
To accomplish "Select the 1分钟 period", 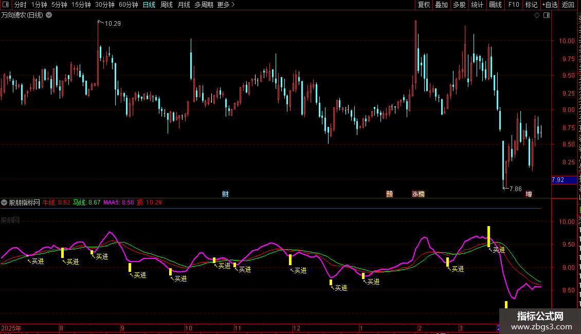I will pos(39,5).
